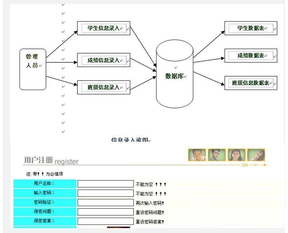288x233 pixels.
Task: Click the 保密问题 input field
Action: click(x=105, y=212)
